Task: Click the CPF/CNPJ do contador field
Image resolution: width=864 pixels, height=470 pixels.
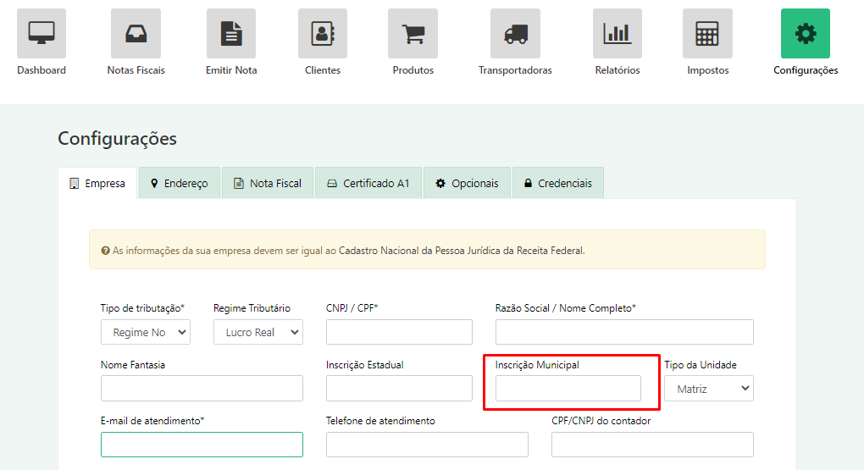Action: click(x=652, y=445)
